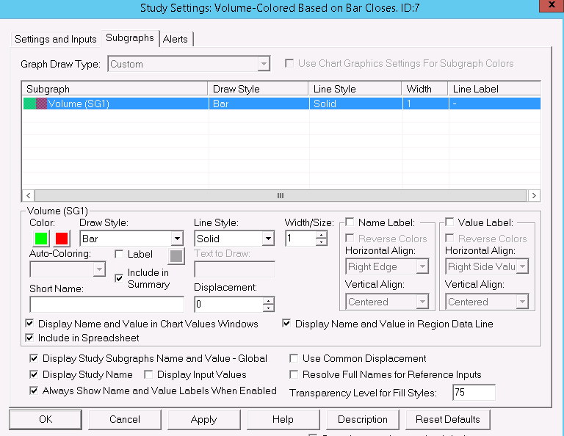Increase Width/Size with the up arrow

tap(321, 235)
